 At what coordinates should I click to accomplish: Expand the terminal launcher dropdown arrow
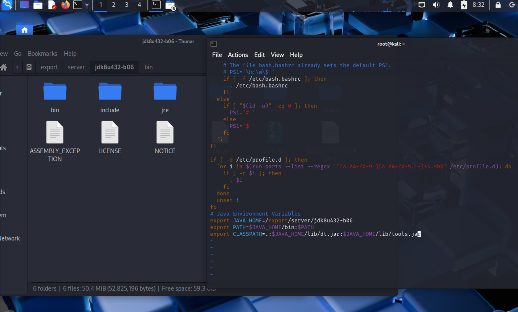coord(87,5)
